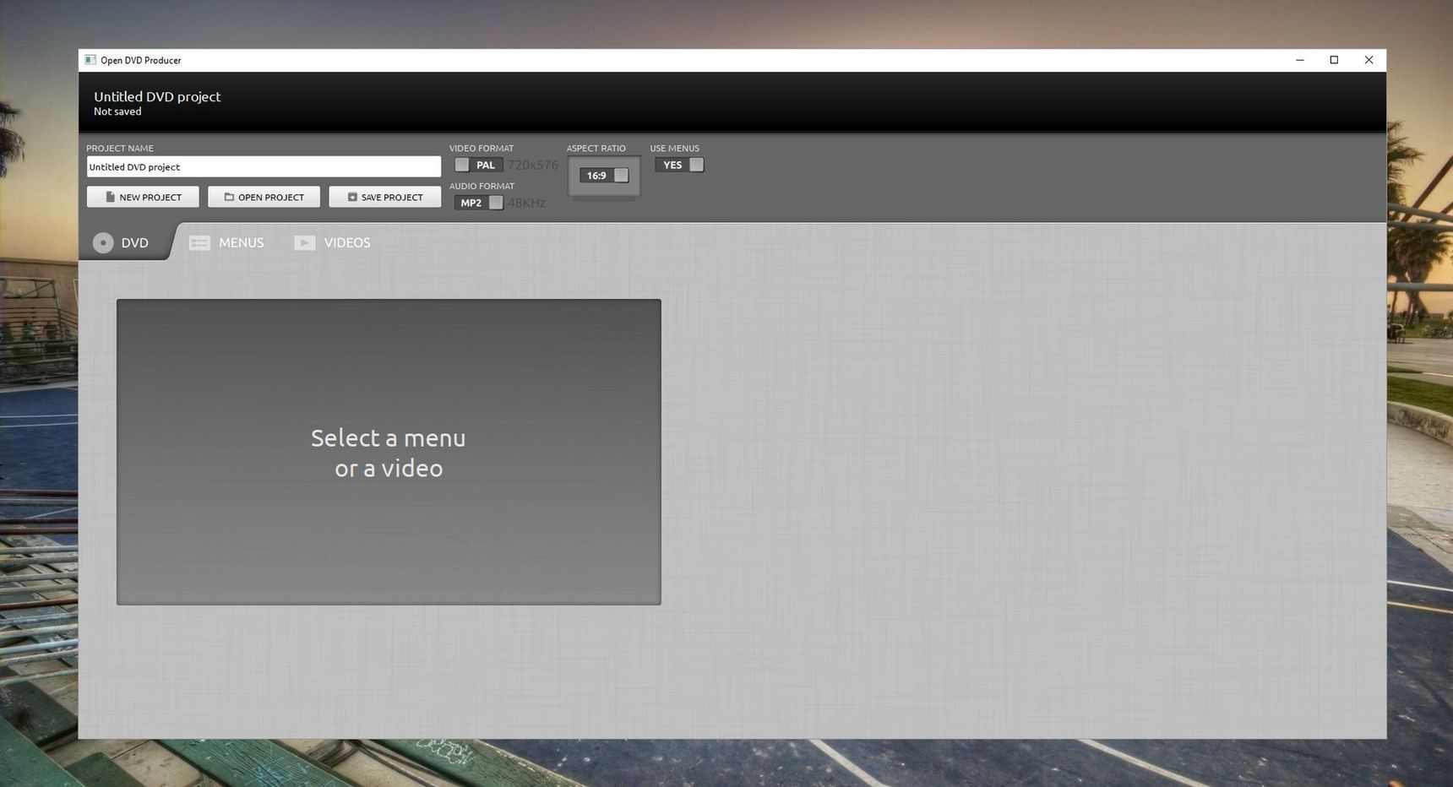
Task: Toggle the MP2 audio format switch
Action: (x=479, y=203)
